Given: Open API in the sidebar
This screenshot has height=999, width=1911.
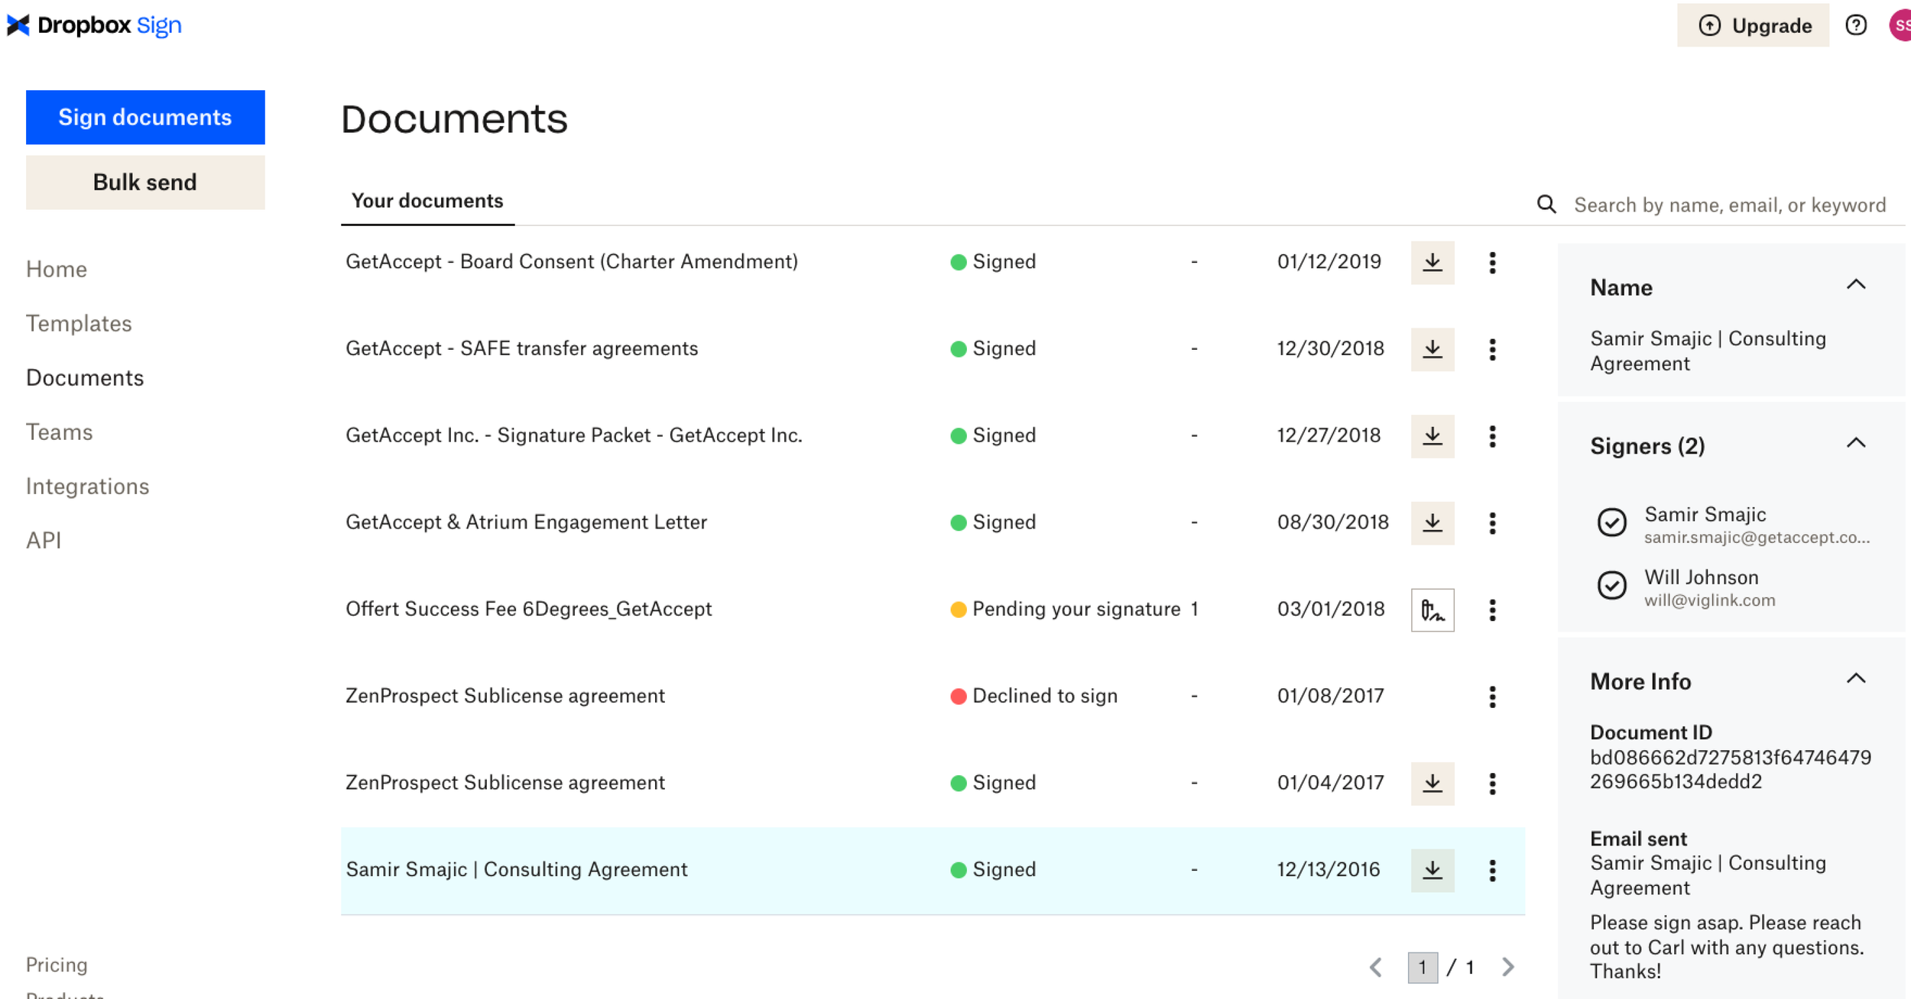Looking at the screenshot, I should 44,540.
